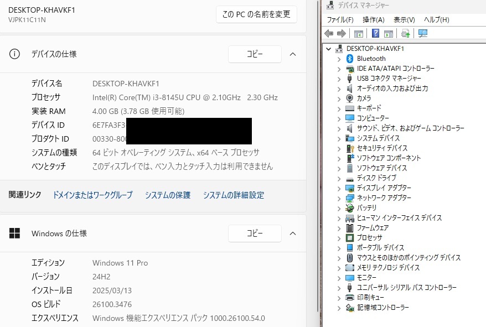The width and height of the screenshot is (486, 327).
Task: Open the ファイル(F) menu
Action: pos(340,20)
